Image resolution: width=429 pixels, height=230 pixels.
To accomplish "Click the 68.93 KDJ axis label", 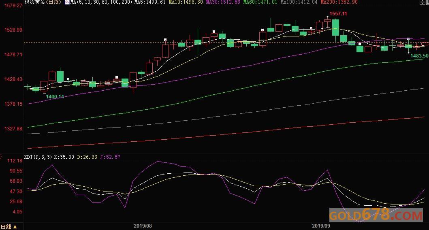I will point(16,181).
